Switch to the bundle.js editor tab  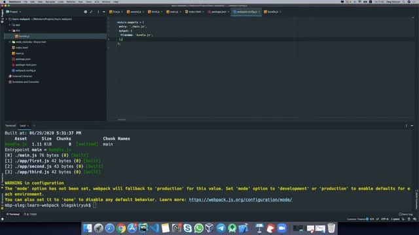click(272, 12)
